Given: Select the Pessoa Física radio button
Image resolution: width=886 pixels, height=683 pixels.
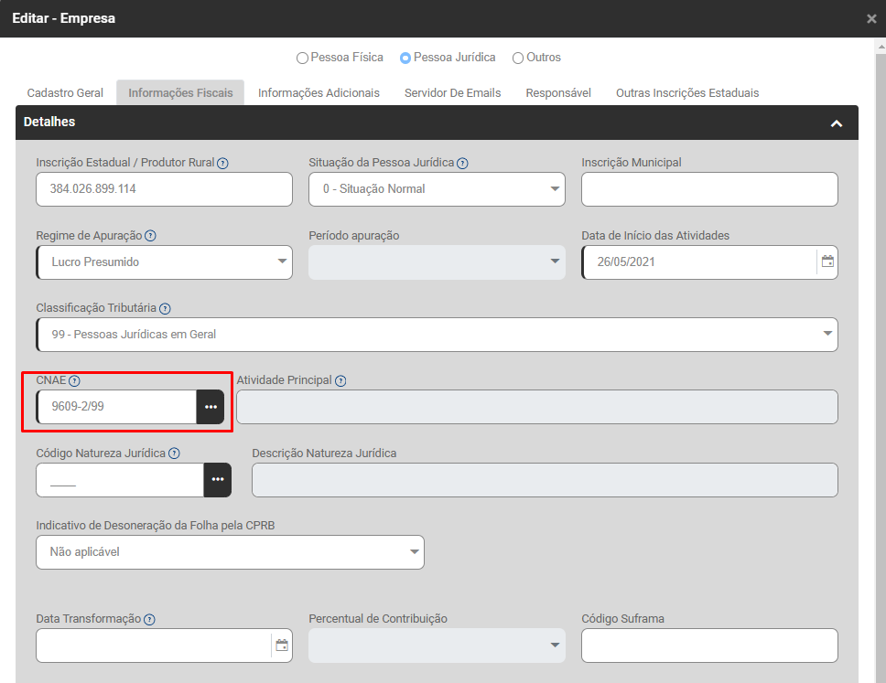Looking at the screenshot, I should click(302, 58).
